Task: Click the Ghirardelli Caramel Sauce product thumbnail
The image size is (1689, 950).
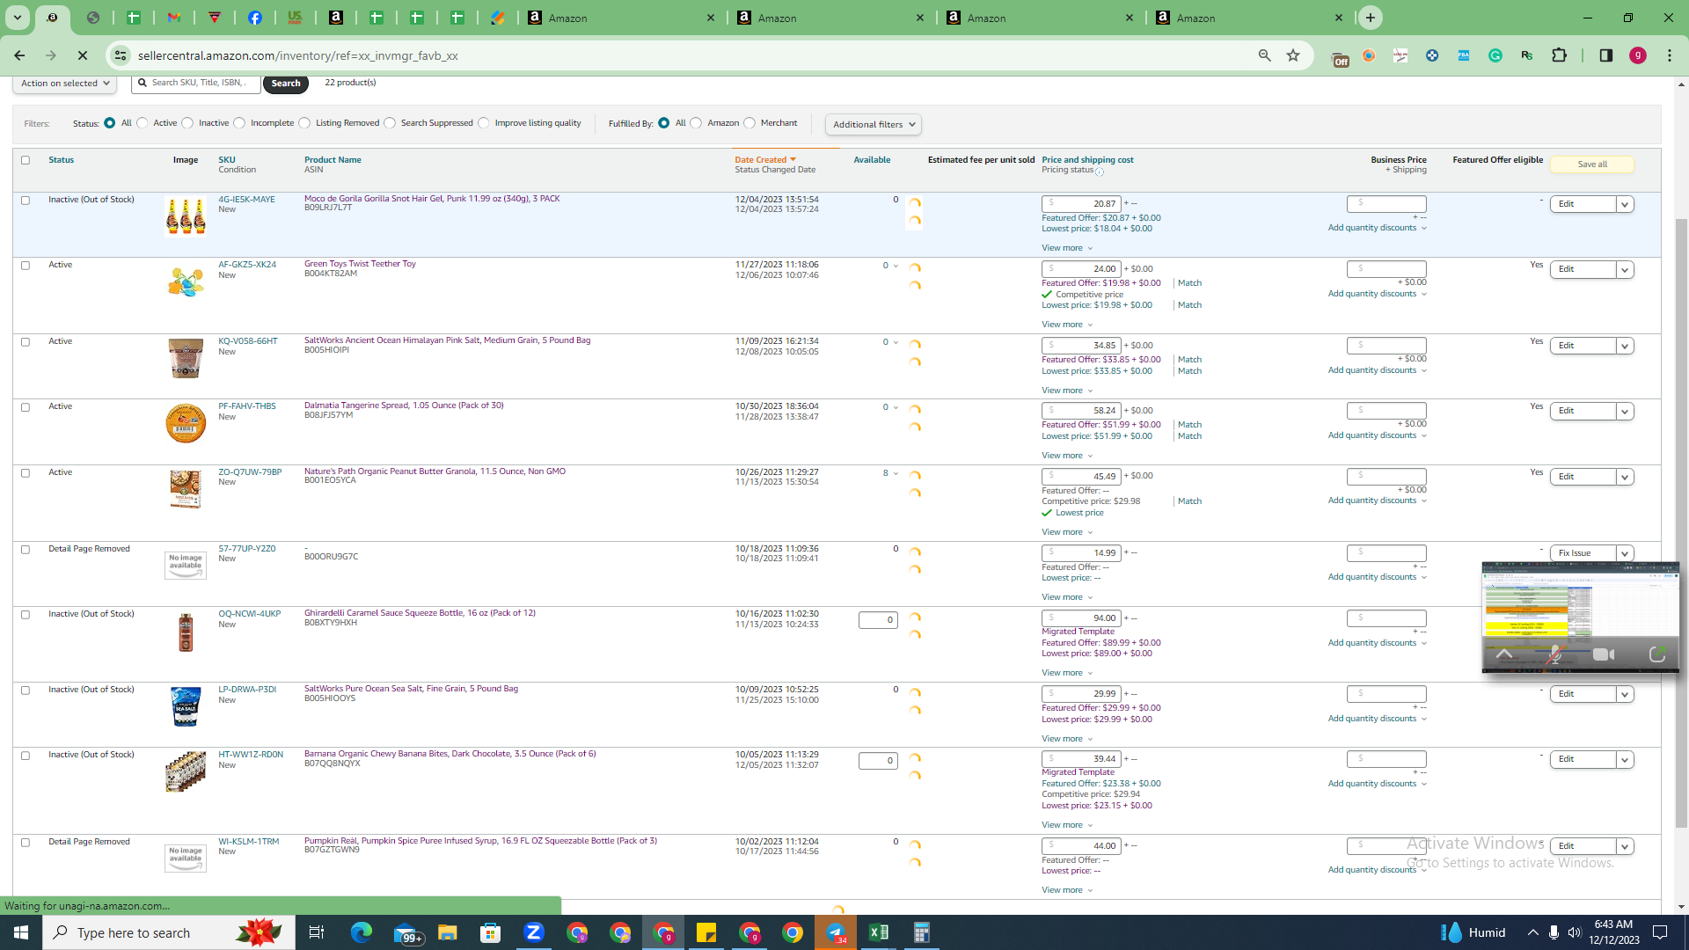Action: 186,632
